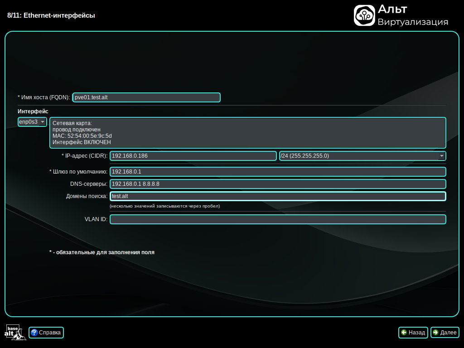The width and height of the screenshot is (464, 348).
Task: Click the IP address field with 192.168.0.186
Action: click(x=193, y=156)
